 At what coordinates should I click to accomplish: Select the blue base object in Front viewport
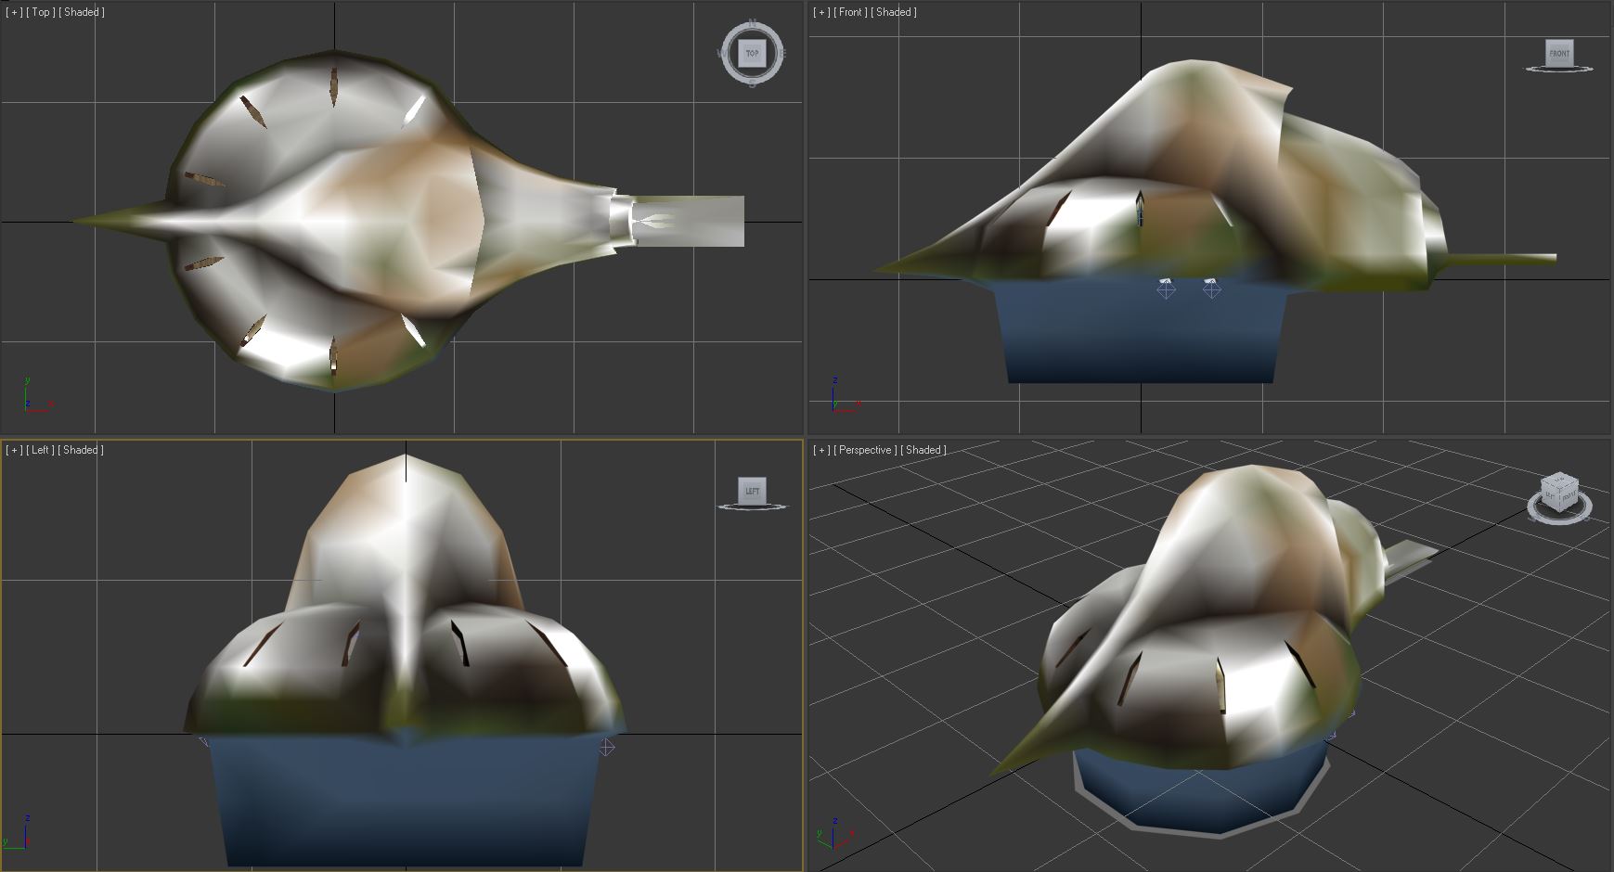(1141, 334)
